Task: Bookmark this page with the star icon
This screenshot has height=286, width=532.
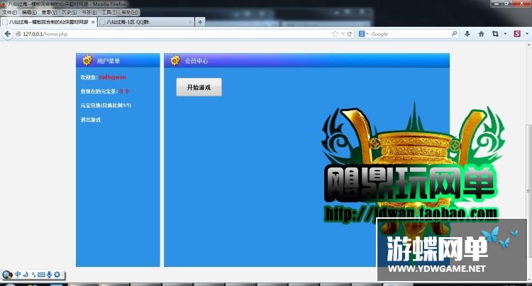Action: pyautogui.click(x=336, y=34)
